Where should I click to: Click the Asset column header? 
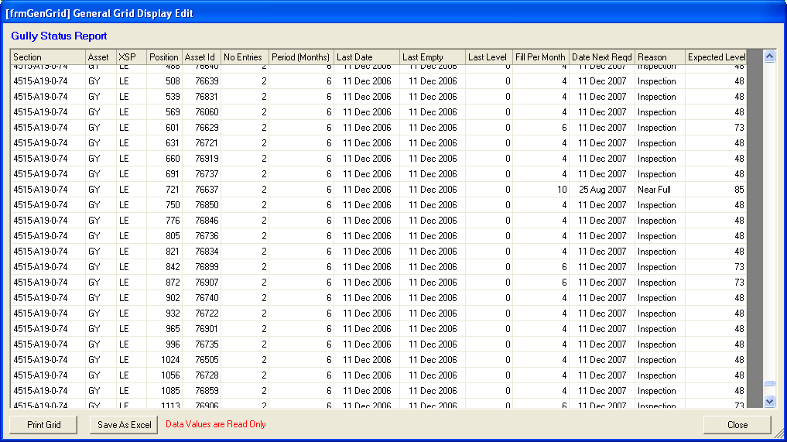101,57
